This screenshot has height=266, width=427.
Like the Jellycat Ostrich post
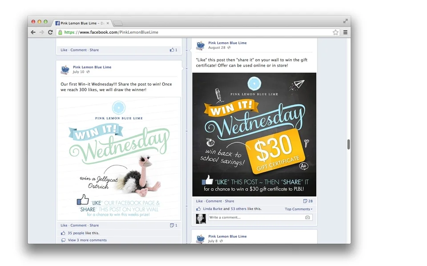(x=64, y=225)
